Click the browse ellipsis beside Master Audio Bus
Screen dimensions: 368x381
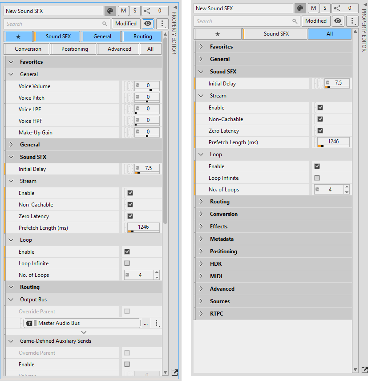point(146,324)
